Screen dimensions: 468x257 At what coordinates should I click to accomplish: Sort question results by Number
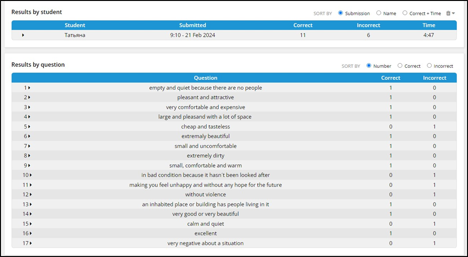[369, 66]
